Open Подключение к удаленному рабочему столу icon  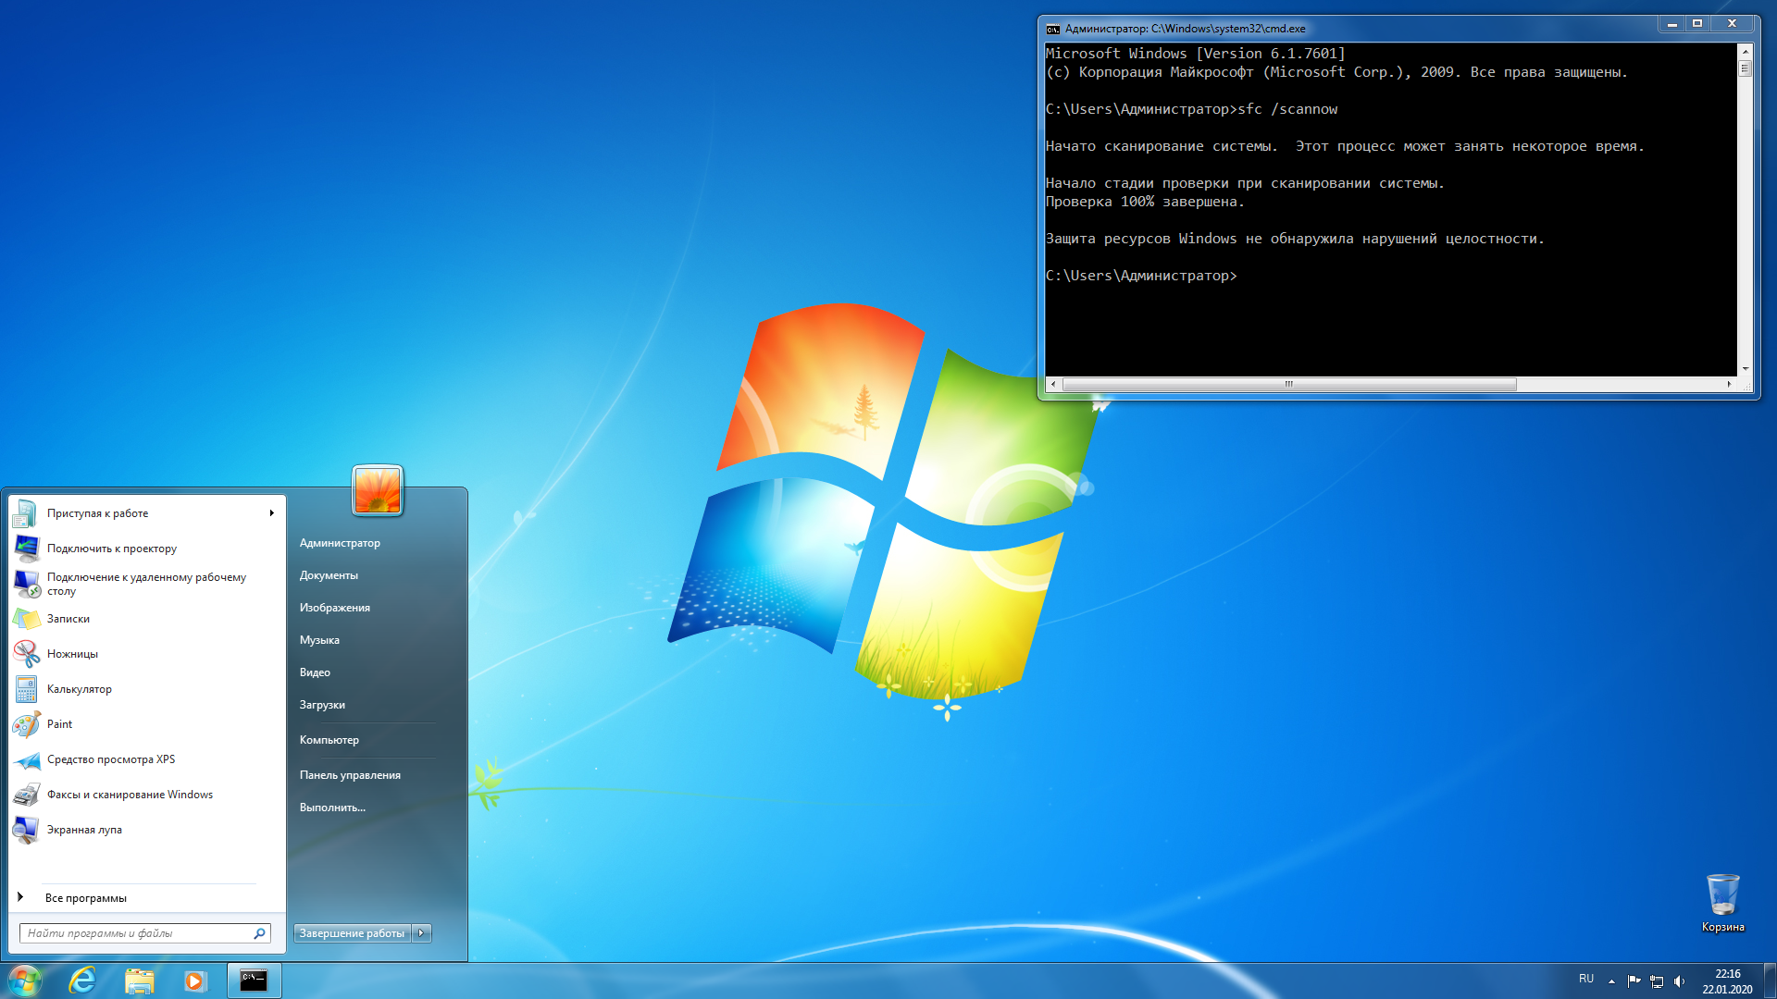click(26, 584)
